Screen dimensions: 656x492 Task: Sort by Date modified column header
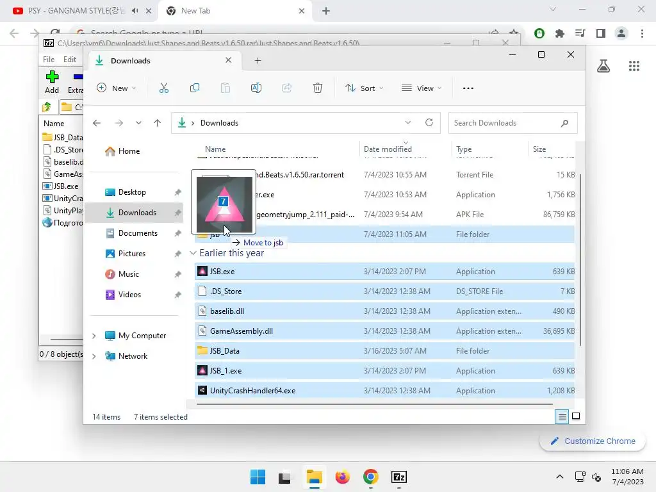click(x=388, y=149)
